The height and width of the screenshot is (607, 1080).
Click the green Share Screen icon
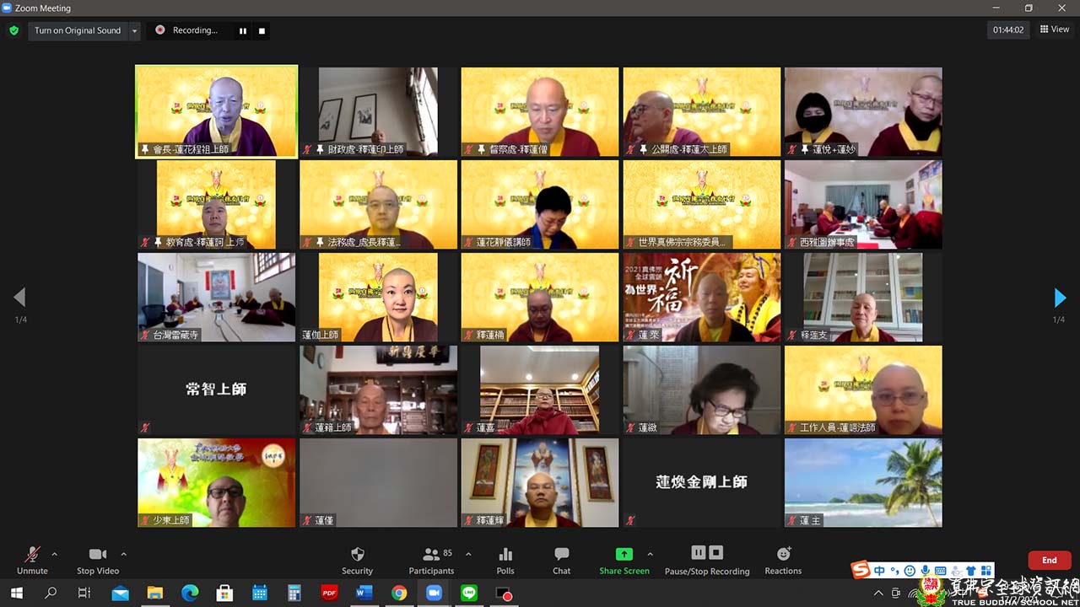click(624, 554)
